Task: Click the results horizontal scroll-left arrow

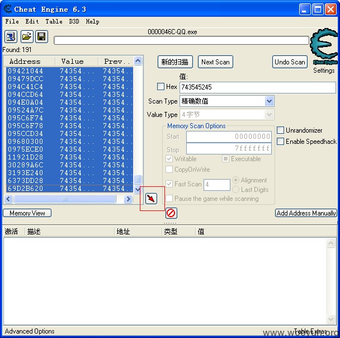Action: 8,199
